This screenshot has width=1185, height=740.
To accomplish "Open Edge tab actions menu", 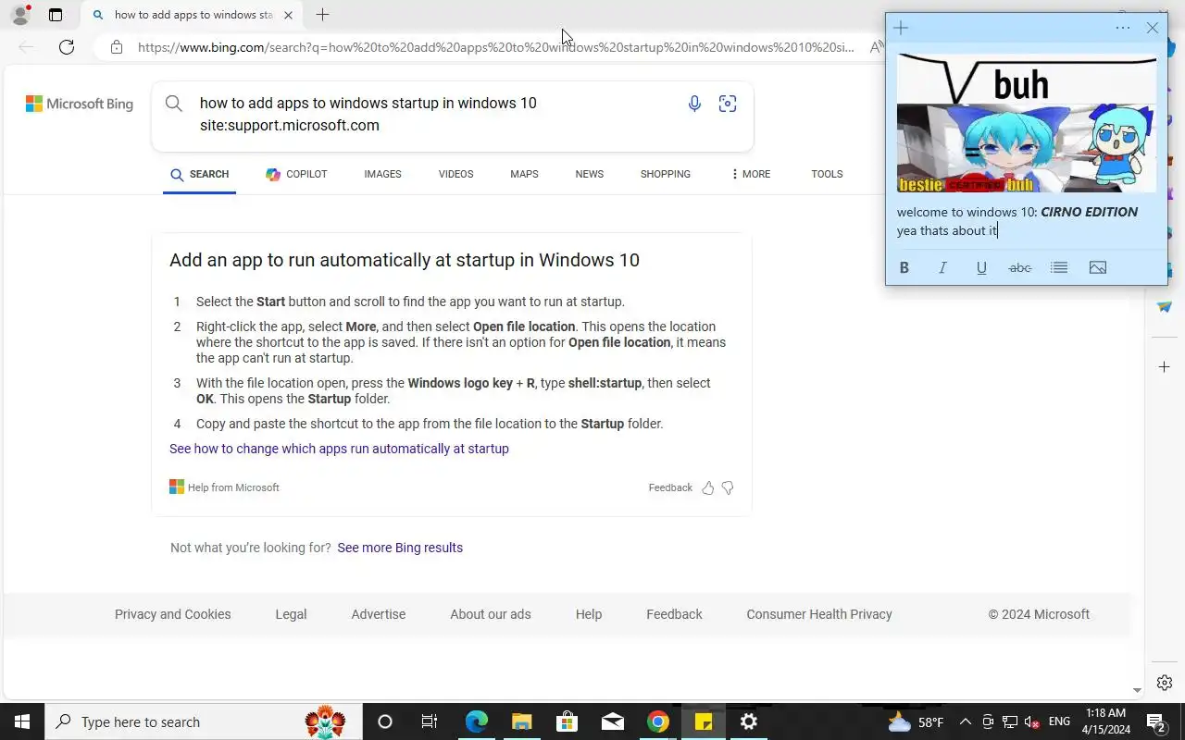I will pos(56,15).
